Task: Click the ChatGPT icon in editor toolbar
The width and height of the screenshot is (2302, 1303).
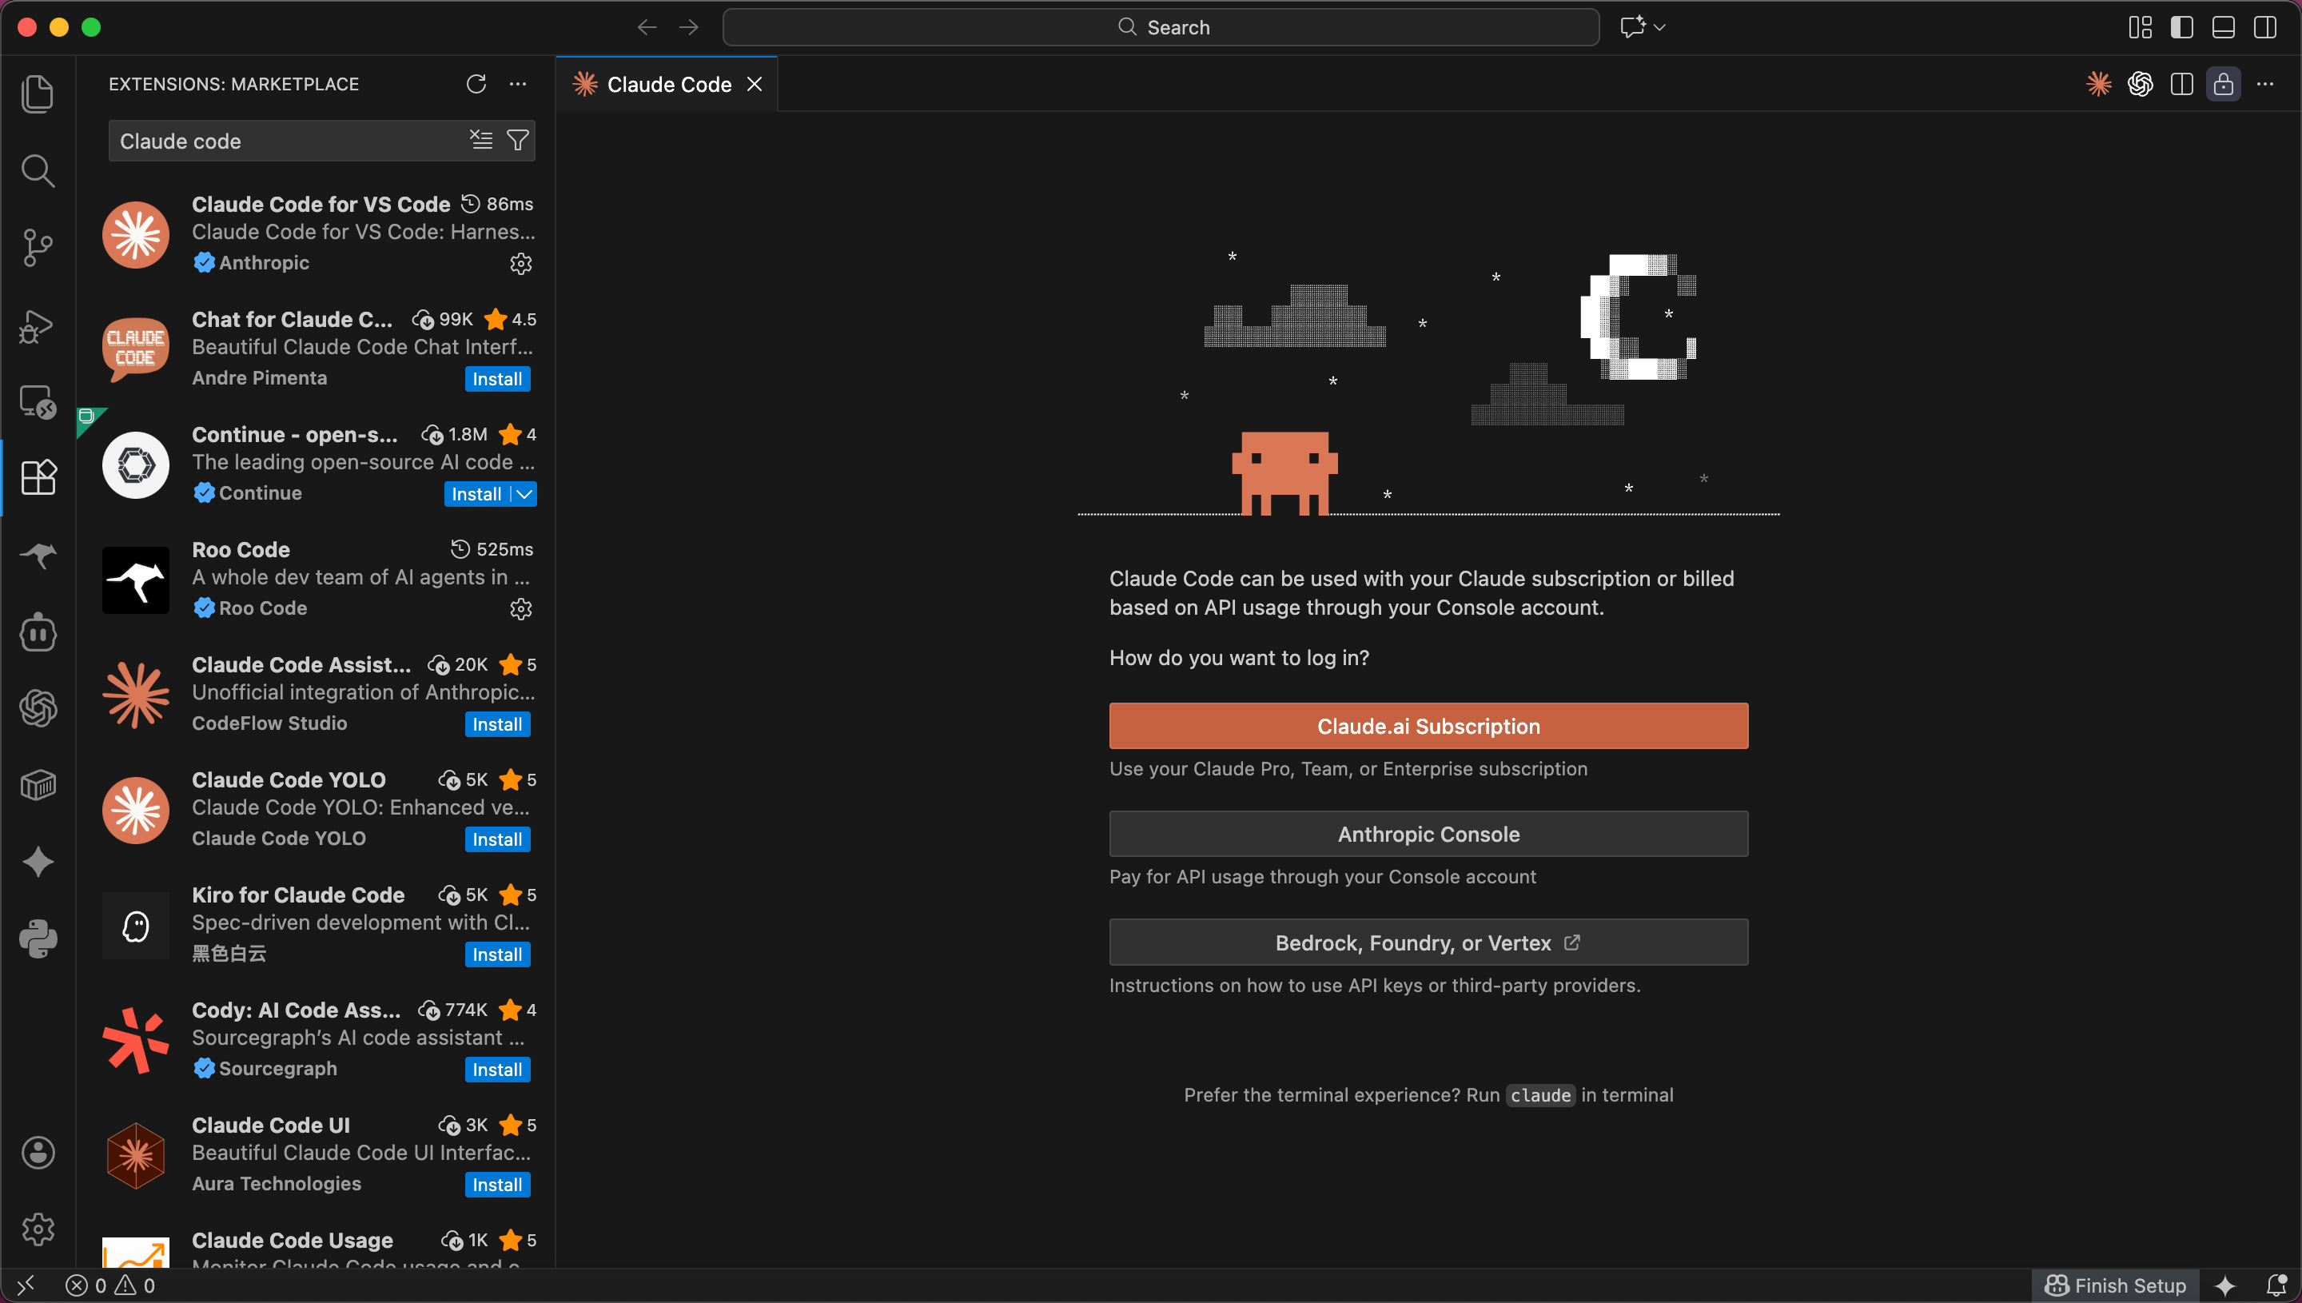Action: [x=2140, y=84]
